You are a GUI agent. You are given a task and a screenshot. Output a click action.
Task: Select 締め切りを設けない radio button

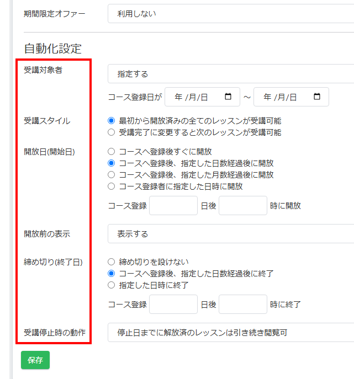tap(112, 261)
